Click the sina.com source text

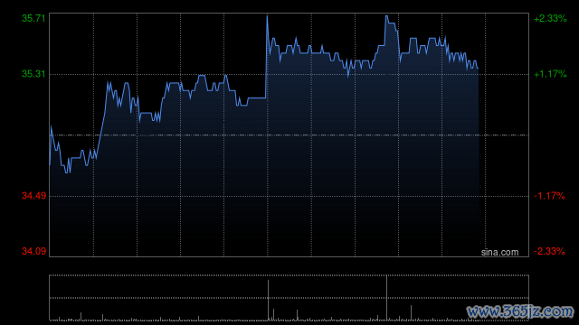pyautogui.click(x=499, y=252)
